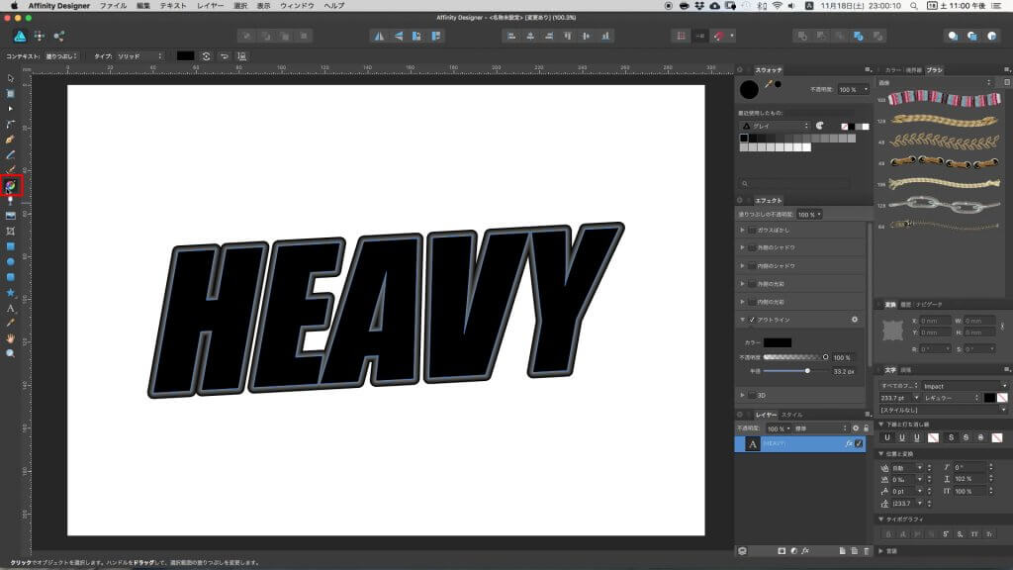Open Swatches opacity 100% dropdown
The width and height of the screenshot is (1013, 570).
pos(854,89)
